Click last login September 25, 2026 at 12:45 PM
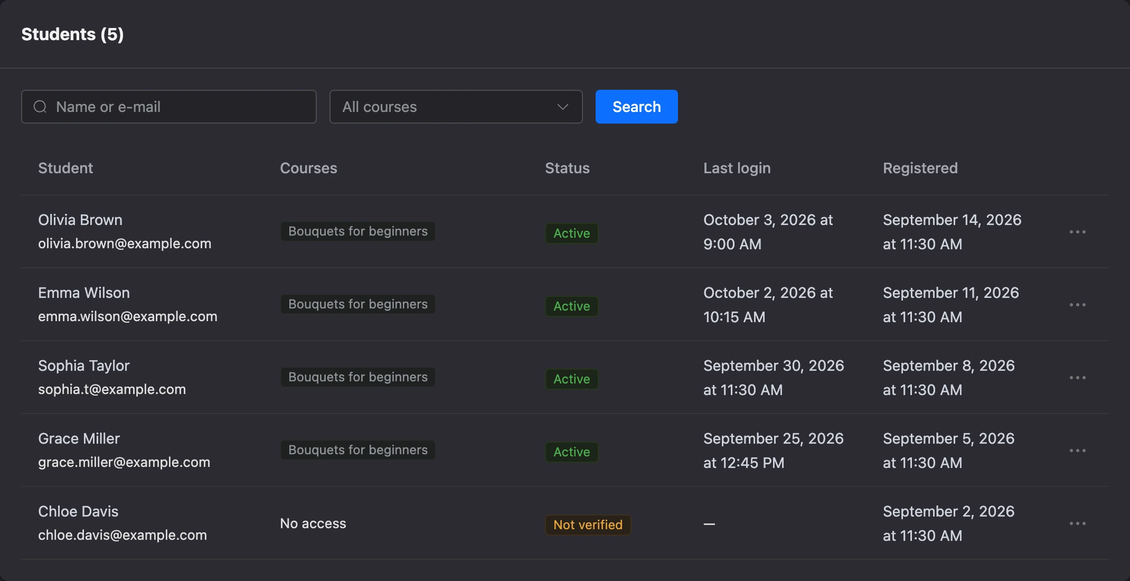The width and height of the screenshot is (1130, 581). click(x=774, y=451)
